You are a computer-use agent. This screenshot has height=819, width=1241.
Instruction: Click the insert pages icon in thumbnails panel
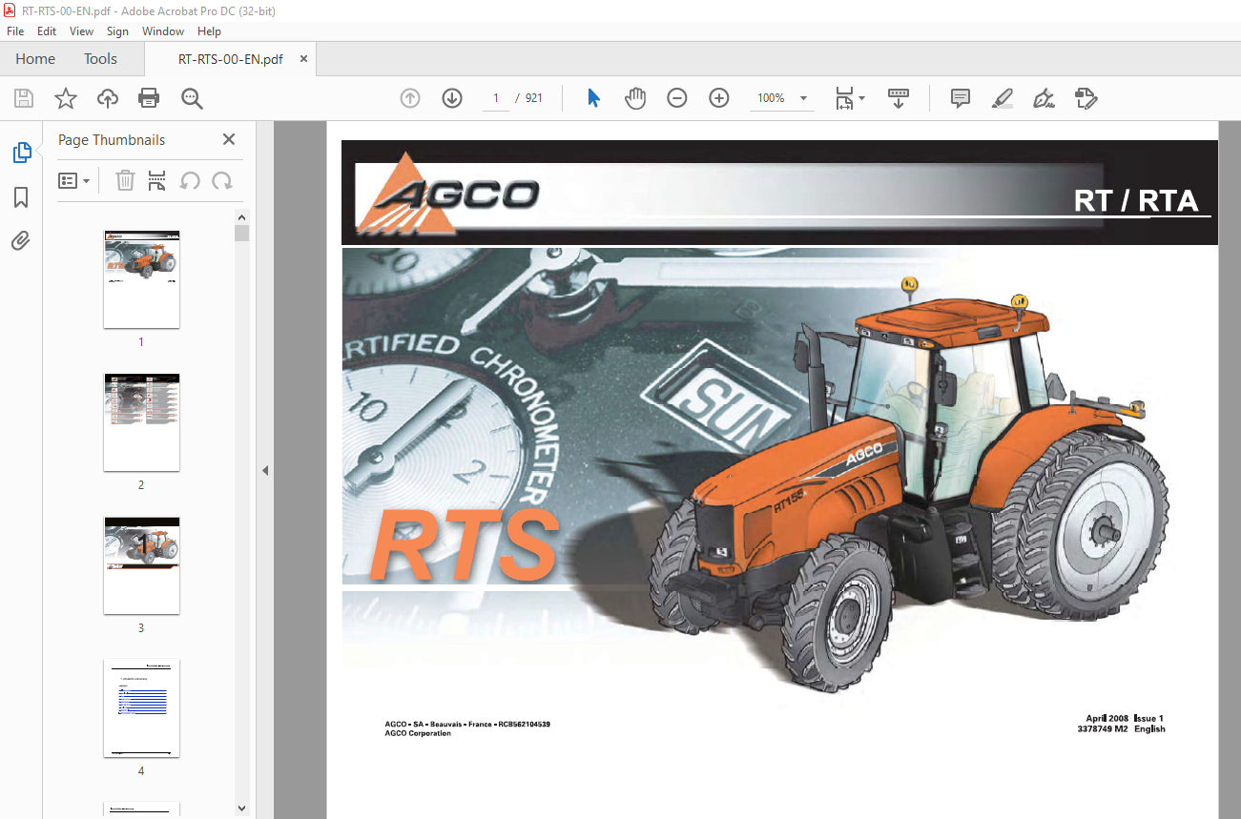pos(157,180)
